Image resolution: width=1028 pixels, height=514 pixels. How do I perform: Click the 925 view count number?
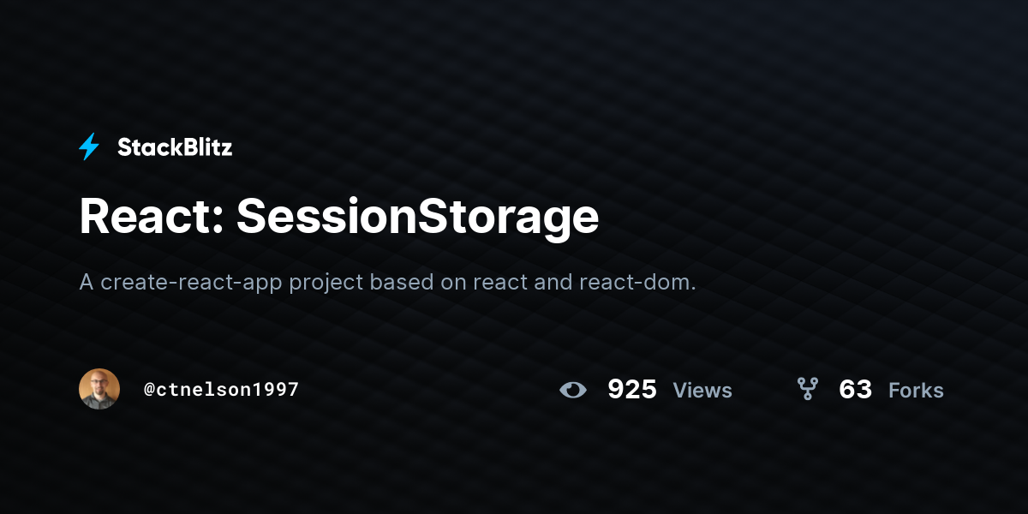[x=632, y=390]
